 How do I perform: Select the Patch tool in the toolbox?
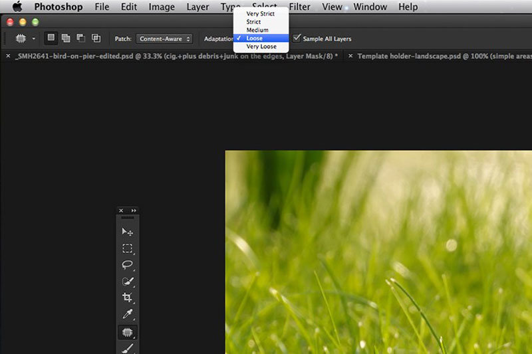pos(127,331)
